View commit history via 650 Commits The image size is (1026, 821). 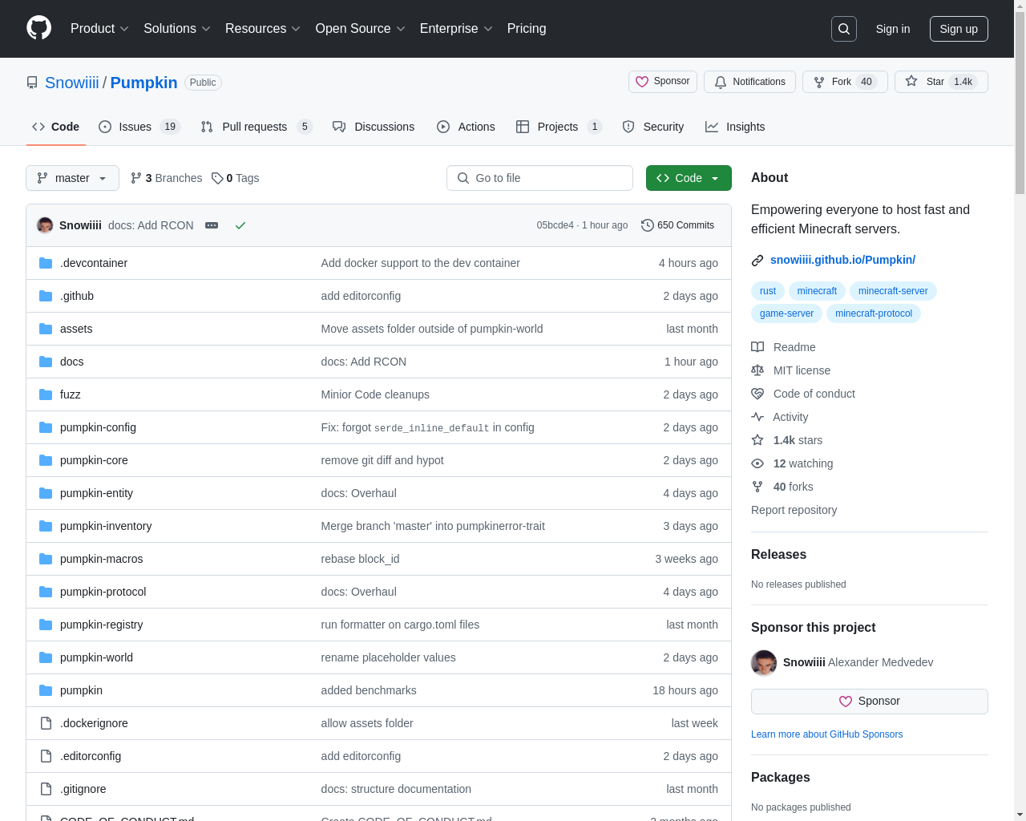677,225
